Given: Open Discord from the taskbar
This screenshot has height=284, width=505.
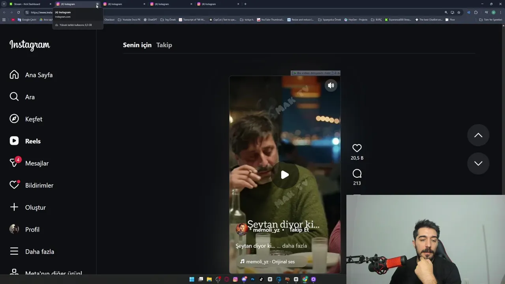Looking at the screenshot, I should [x=244, y=279].
